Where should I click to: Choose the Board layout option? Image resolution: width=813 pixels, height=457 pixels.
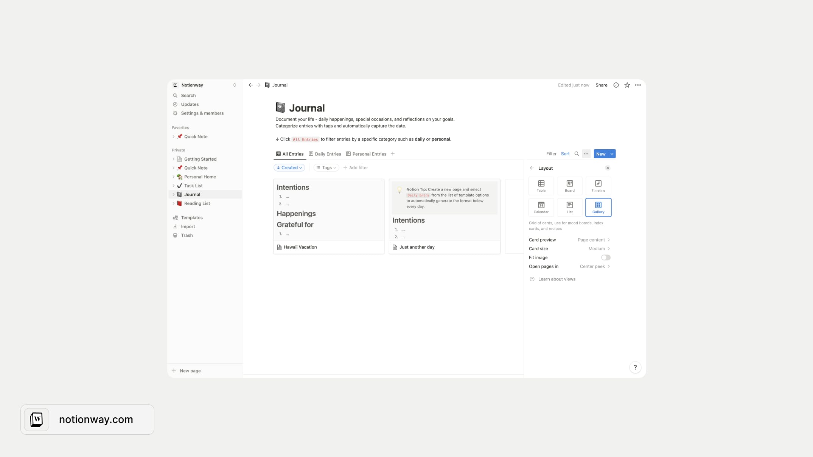point(569,186)
